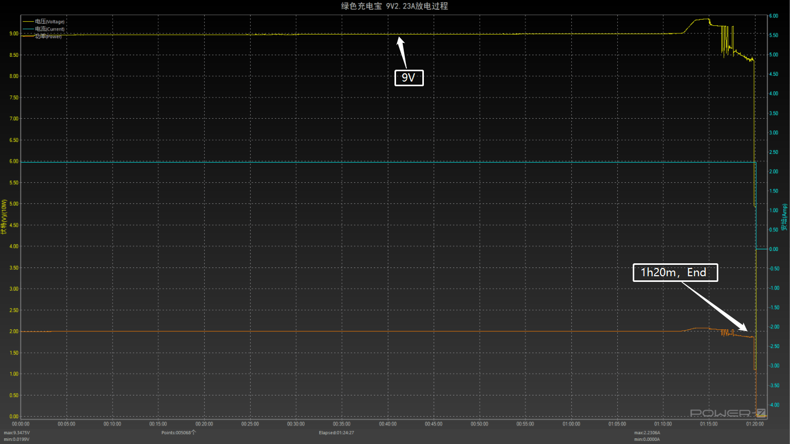Click the 9.00 tick on the left voltage axis
Screen dimensions: 790x444
coord(14,34)
